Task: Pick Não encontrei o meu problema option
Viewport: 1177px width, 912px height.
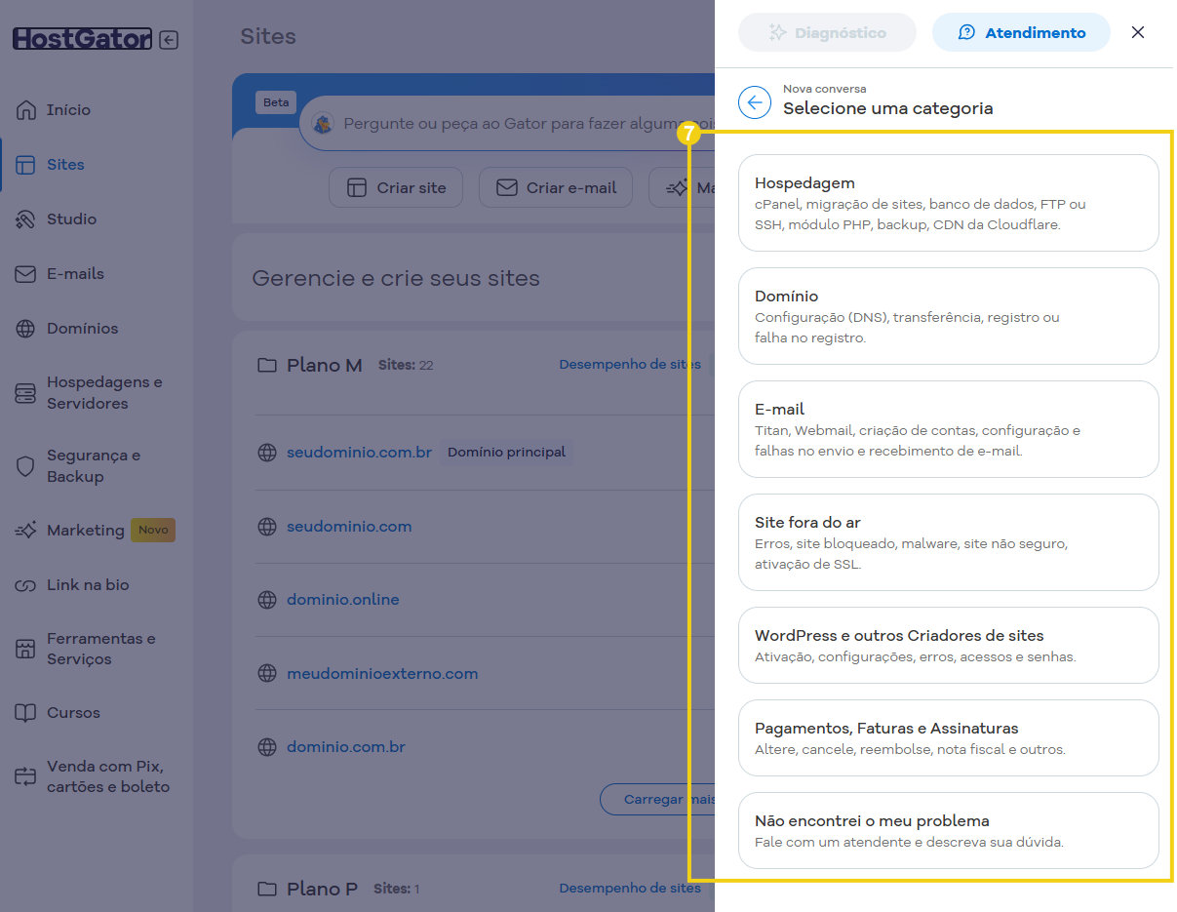Action: 948,830
